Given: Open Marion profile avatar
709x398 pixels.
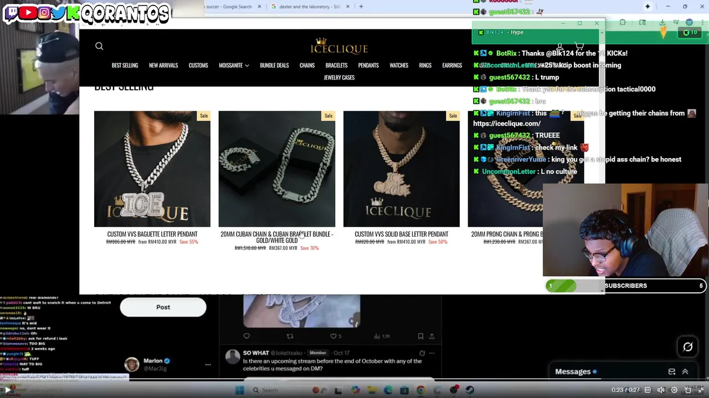Looking at the screenshot, I should pos(131,364).
